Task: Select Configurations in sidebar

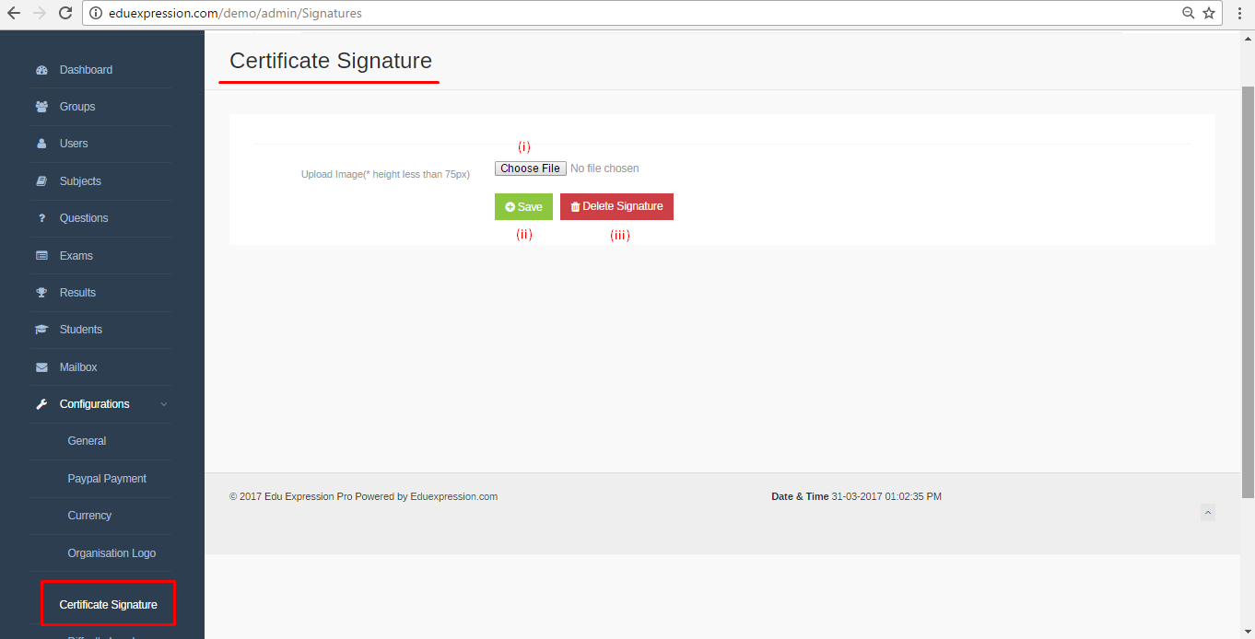Action: (94, 404)
